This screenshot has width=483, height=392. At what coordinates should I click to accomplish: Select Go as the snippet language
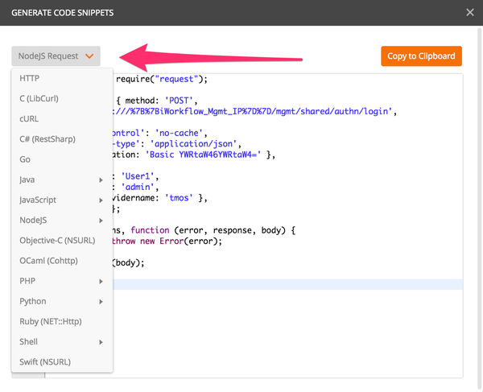[x=25, y=159]
